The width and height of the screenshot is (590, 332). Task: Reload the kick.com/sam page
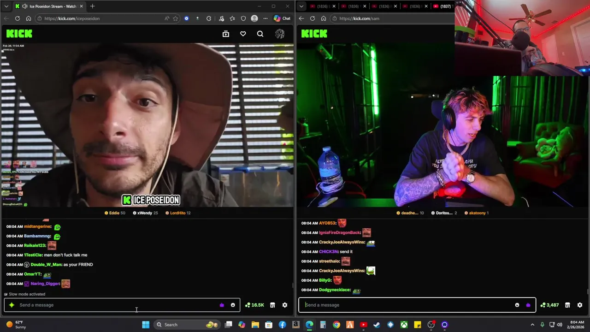tap(313, 18)
